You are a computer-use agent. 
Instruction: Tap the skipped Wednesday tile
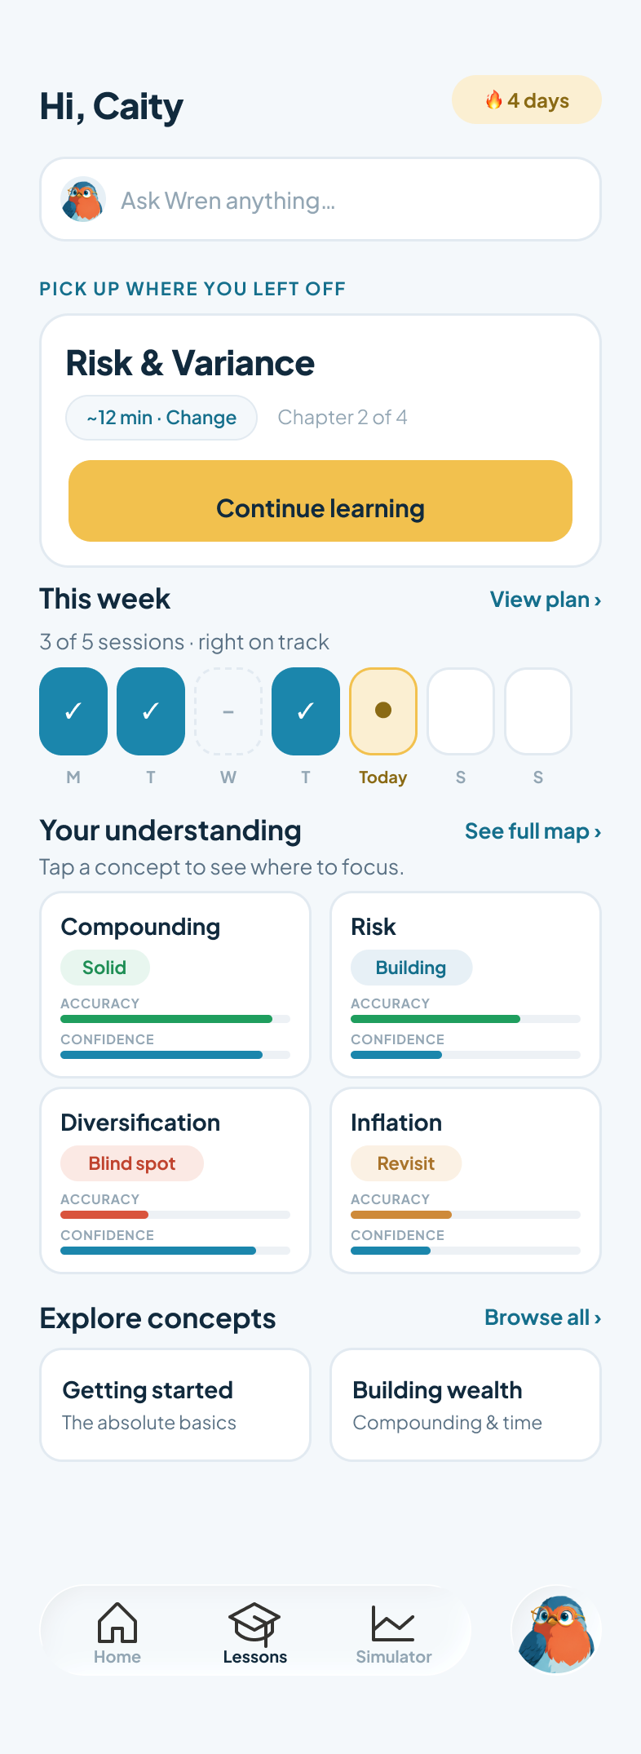pyautogui.click(x=228, y=711)
